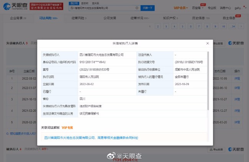This screenshot has width=249, height=162.
Task: Open the user account menu
Action: point(240,8)
